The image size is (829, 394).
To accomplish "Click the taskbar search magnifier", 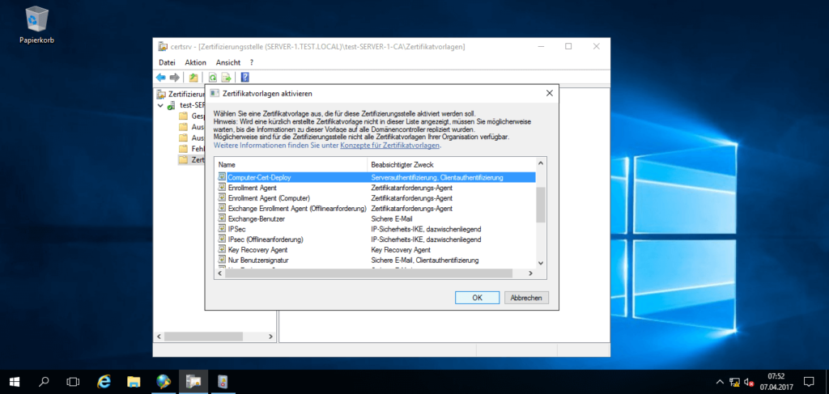I will [45, 381].
